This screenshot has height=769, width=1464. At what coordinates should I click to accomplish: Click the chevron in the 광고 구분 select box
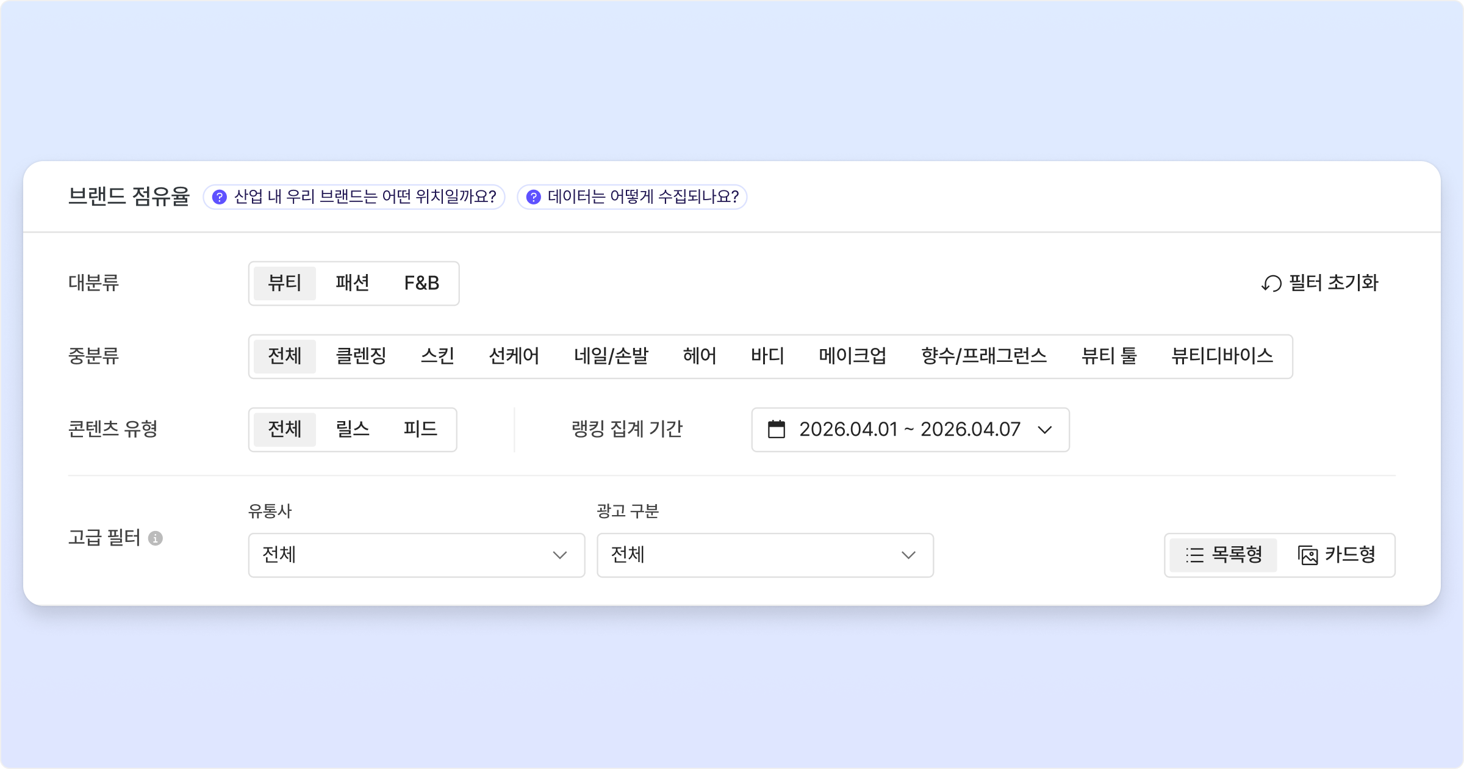click(x=909, y=555)
